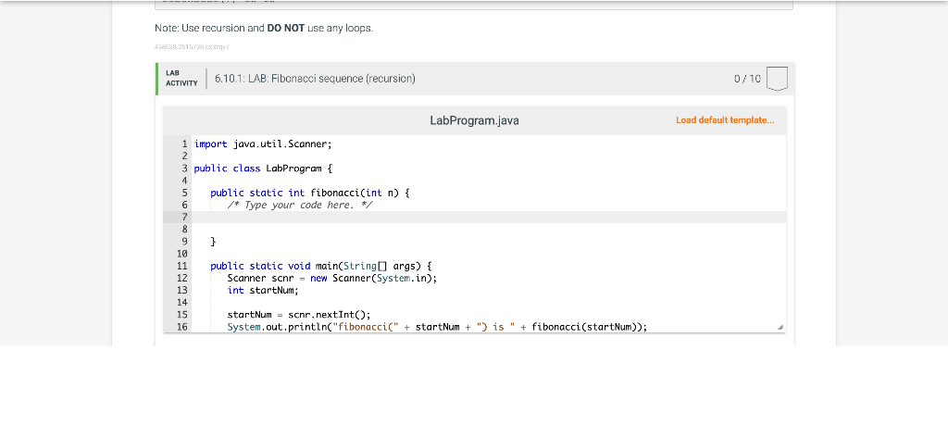Click line number 14 in the gutter

point(182,302)
